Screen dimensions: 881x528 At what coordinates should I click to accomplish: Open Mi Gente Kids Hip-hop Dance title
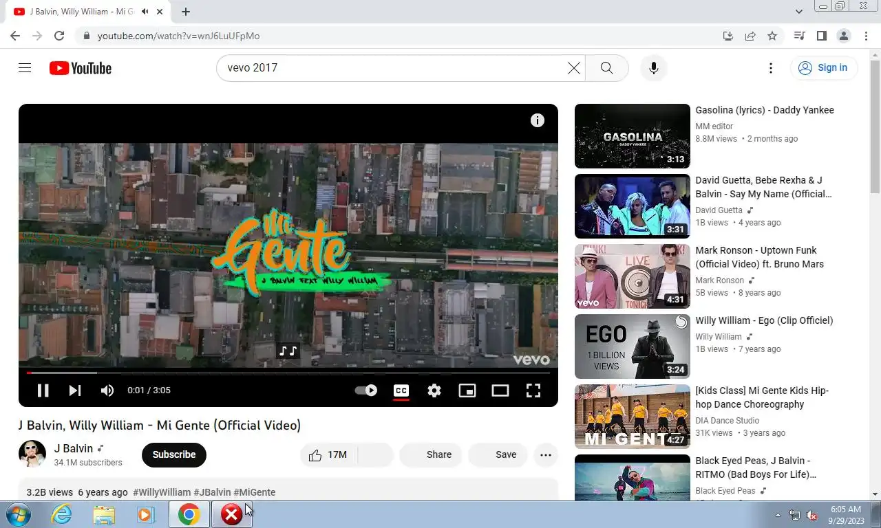tap(762, 397)
